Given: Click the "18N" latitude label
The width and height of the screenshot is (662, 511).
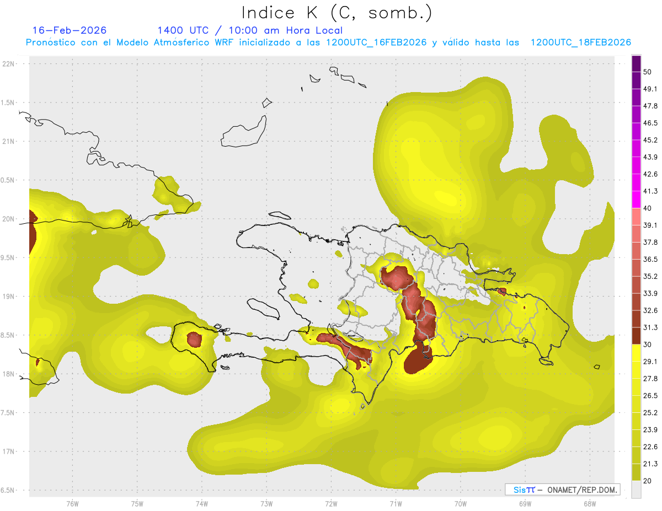Looking at the screenshot, I should 8,374.
